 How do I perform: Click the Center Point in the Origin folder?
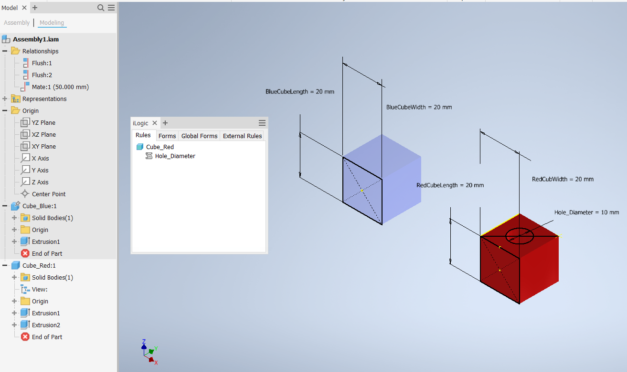tap(49, 194)
